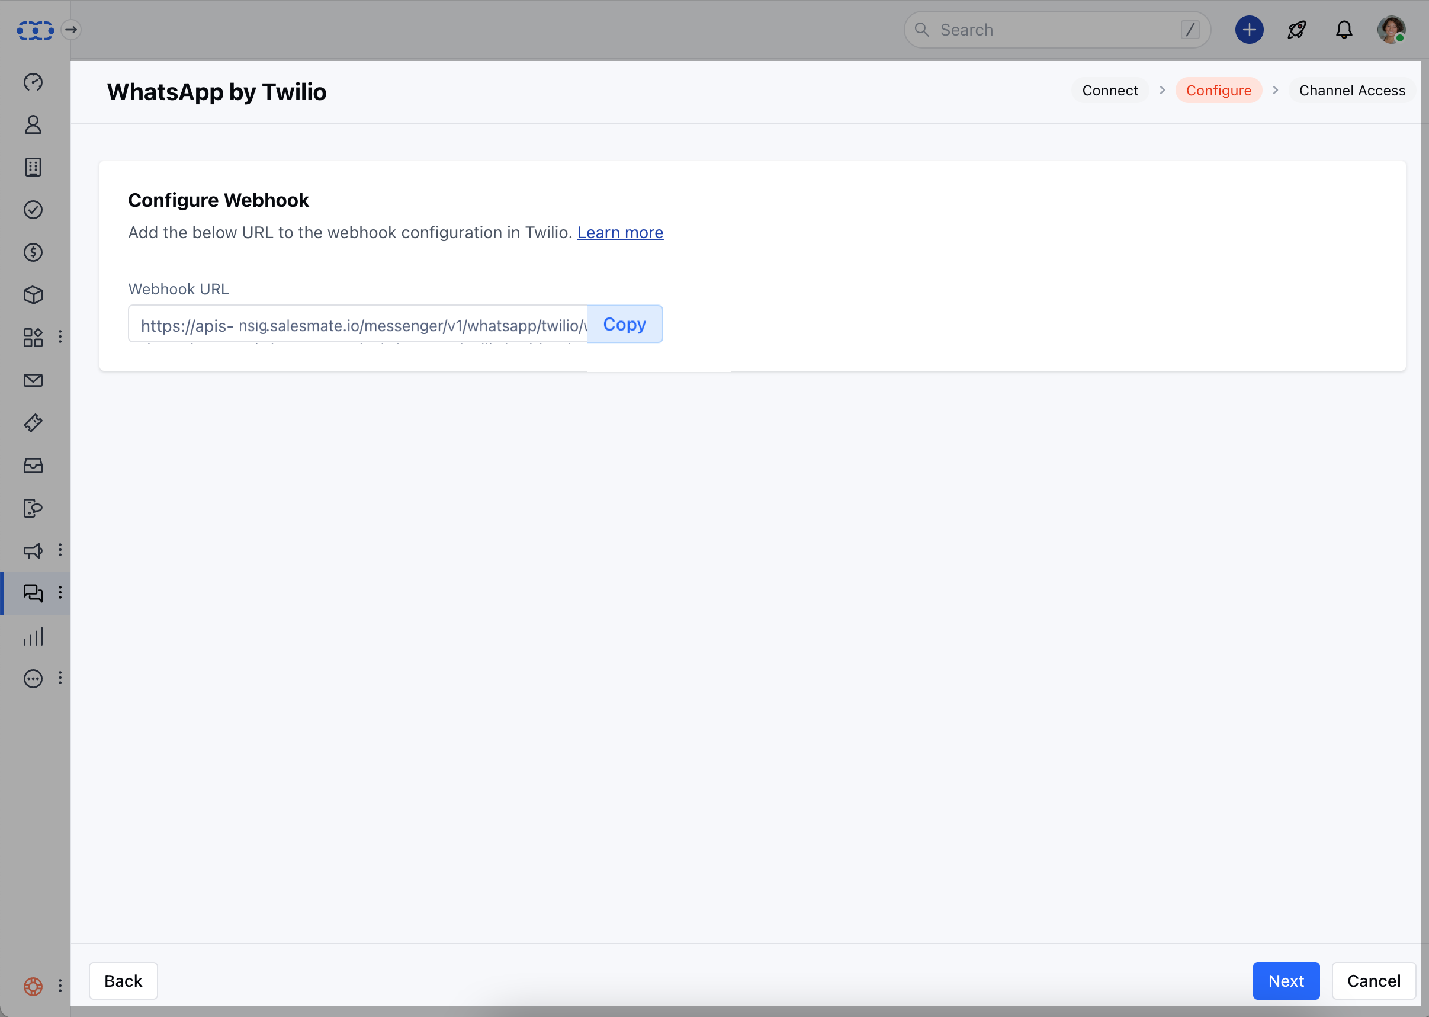Open Companies building icon in sidebar
Screen dimensions: 1429x1017
pos(33,167)
